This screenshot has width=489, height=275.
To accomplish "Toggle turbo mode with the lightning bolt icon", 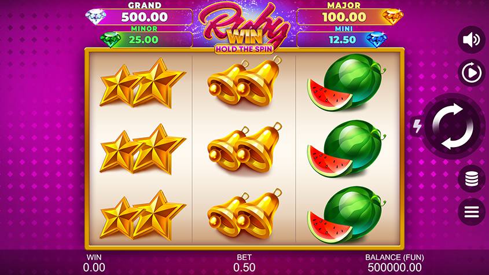I will pos(417,126).
